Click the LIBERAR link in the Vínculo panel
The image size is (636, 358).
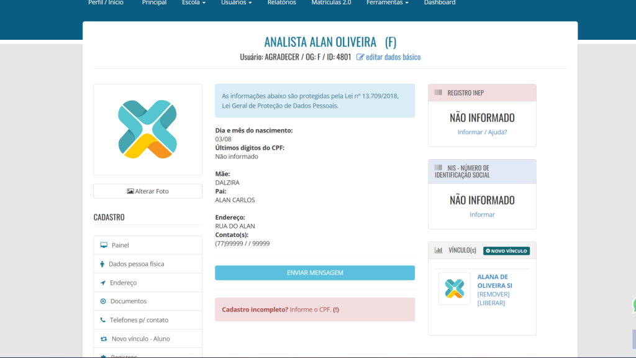(x=491, y=303)
